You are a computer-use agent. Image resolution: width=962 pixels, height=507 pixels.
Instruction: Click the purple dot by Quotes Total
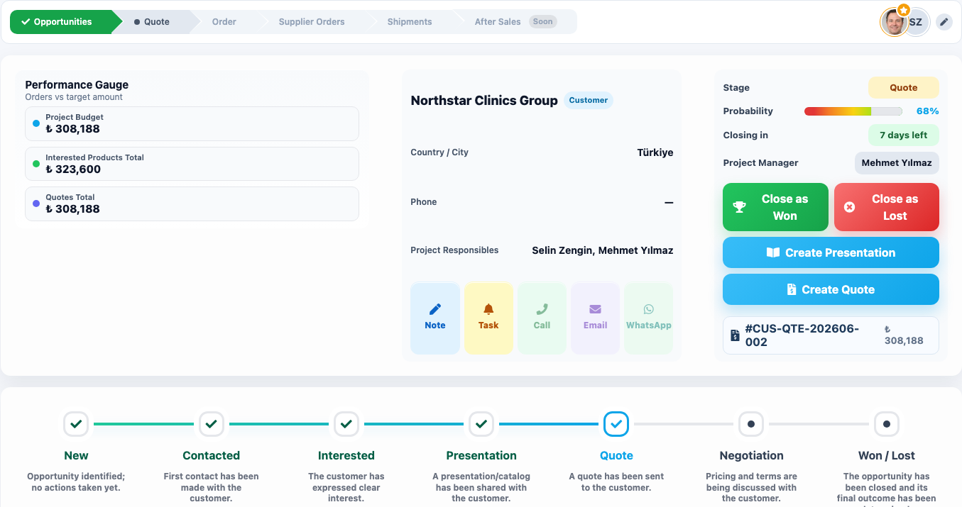coord(36,204)
